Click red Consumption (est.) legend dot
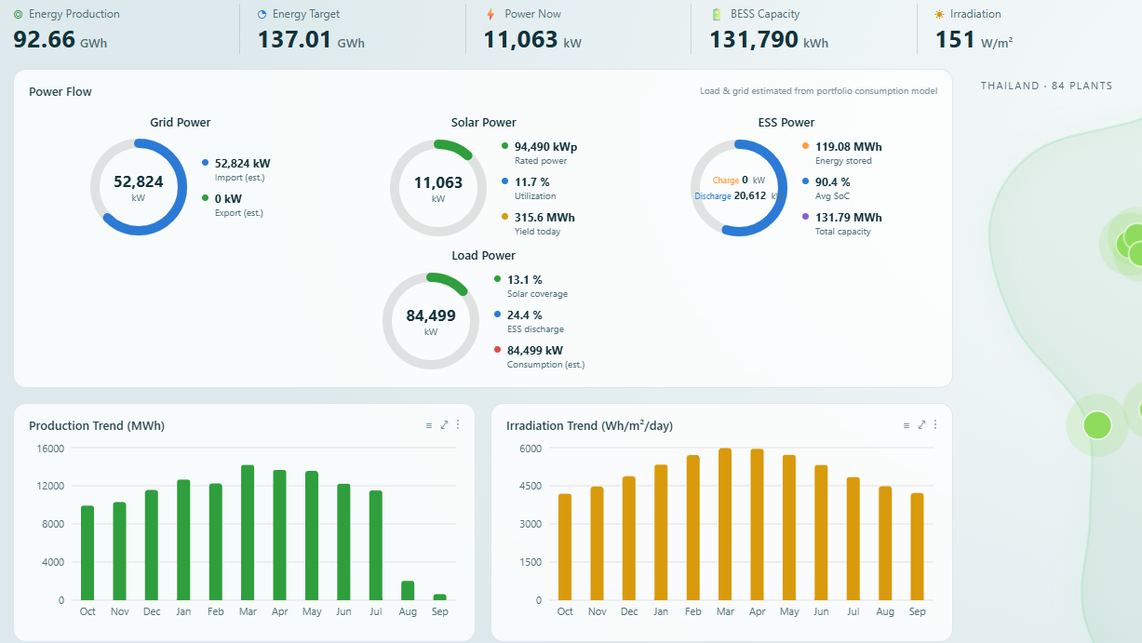The height and width of the screenshot is (643, 1142). click(497, 350)
